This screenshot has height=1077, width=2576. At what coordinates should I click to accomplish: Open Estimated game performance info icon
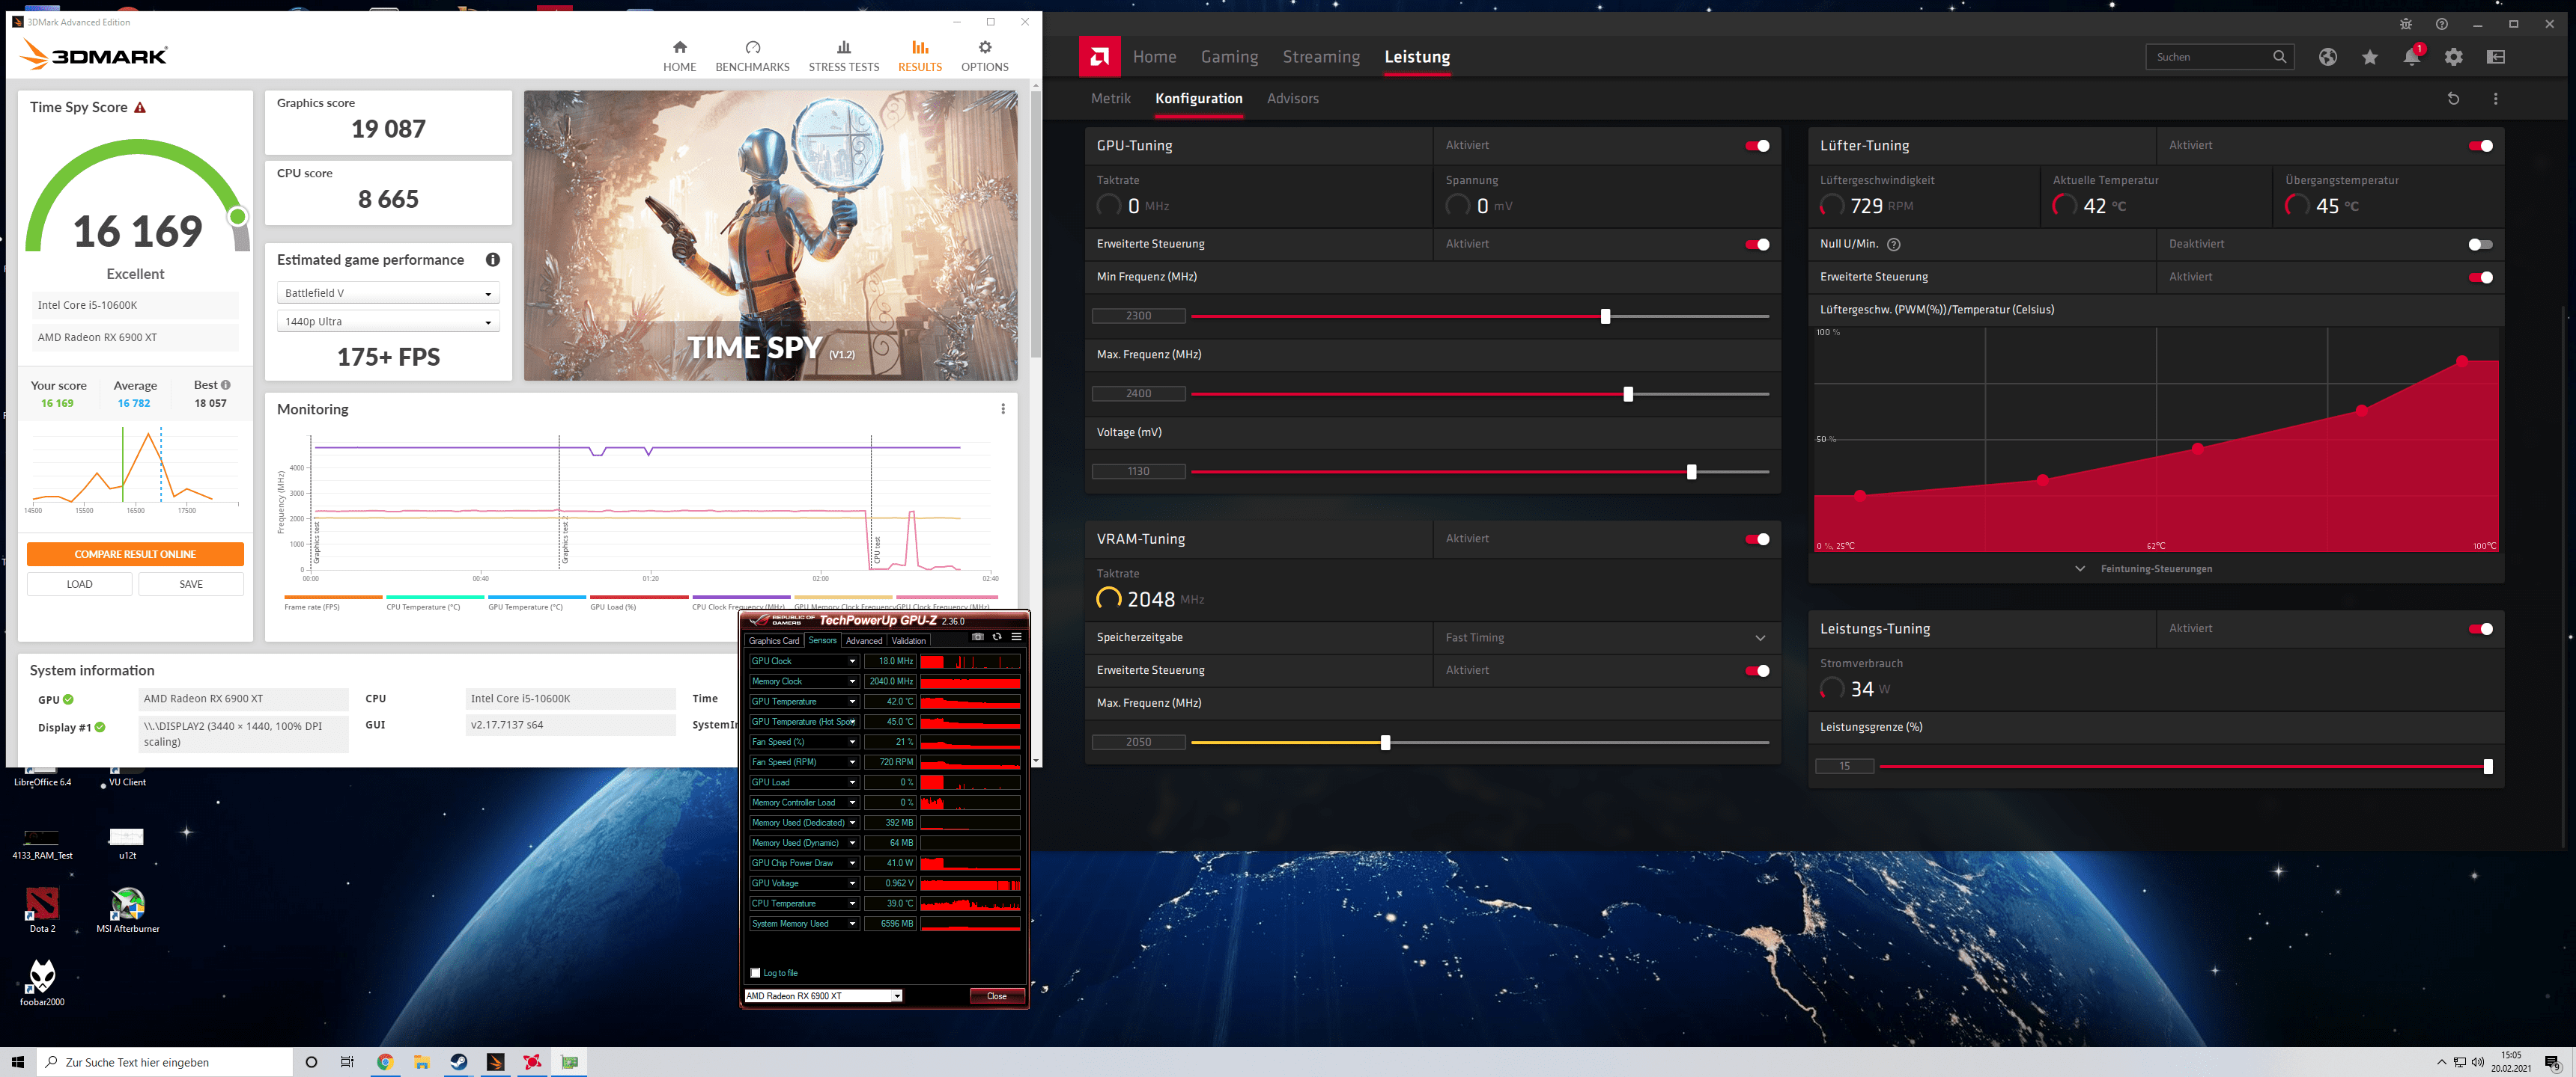click(492, 260)
